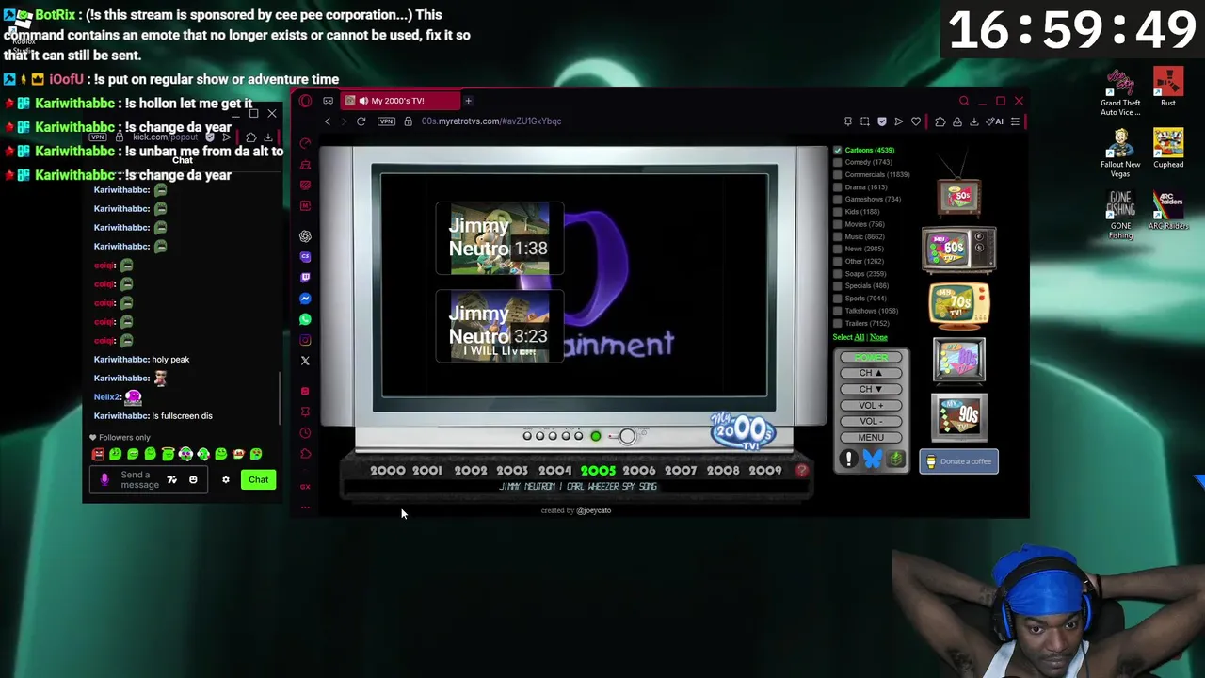The height and width of the screenshot is (678, 1205).
Task: Enable the Trailers category checkbox
Action: point(838,323)
